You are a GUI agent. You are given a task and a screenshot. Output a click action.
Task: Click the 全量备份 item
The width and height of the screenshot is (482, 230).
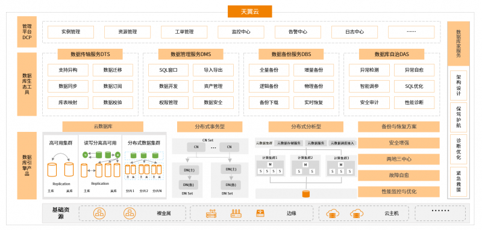pyautogui.click(x=269, y=70)
